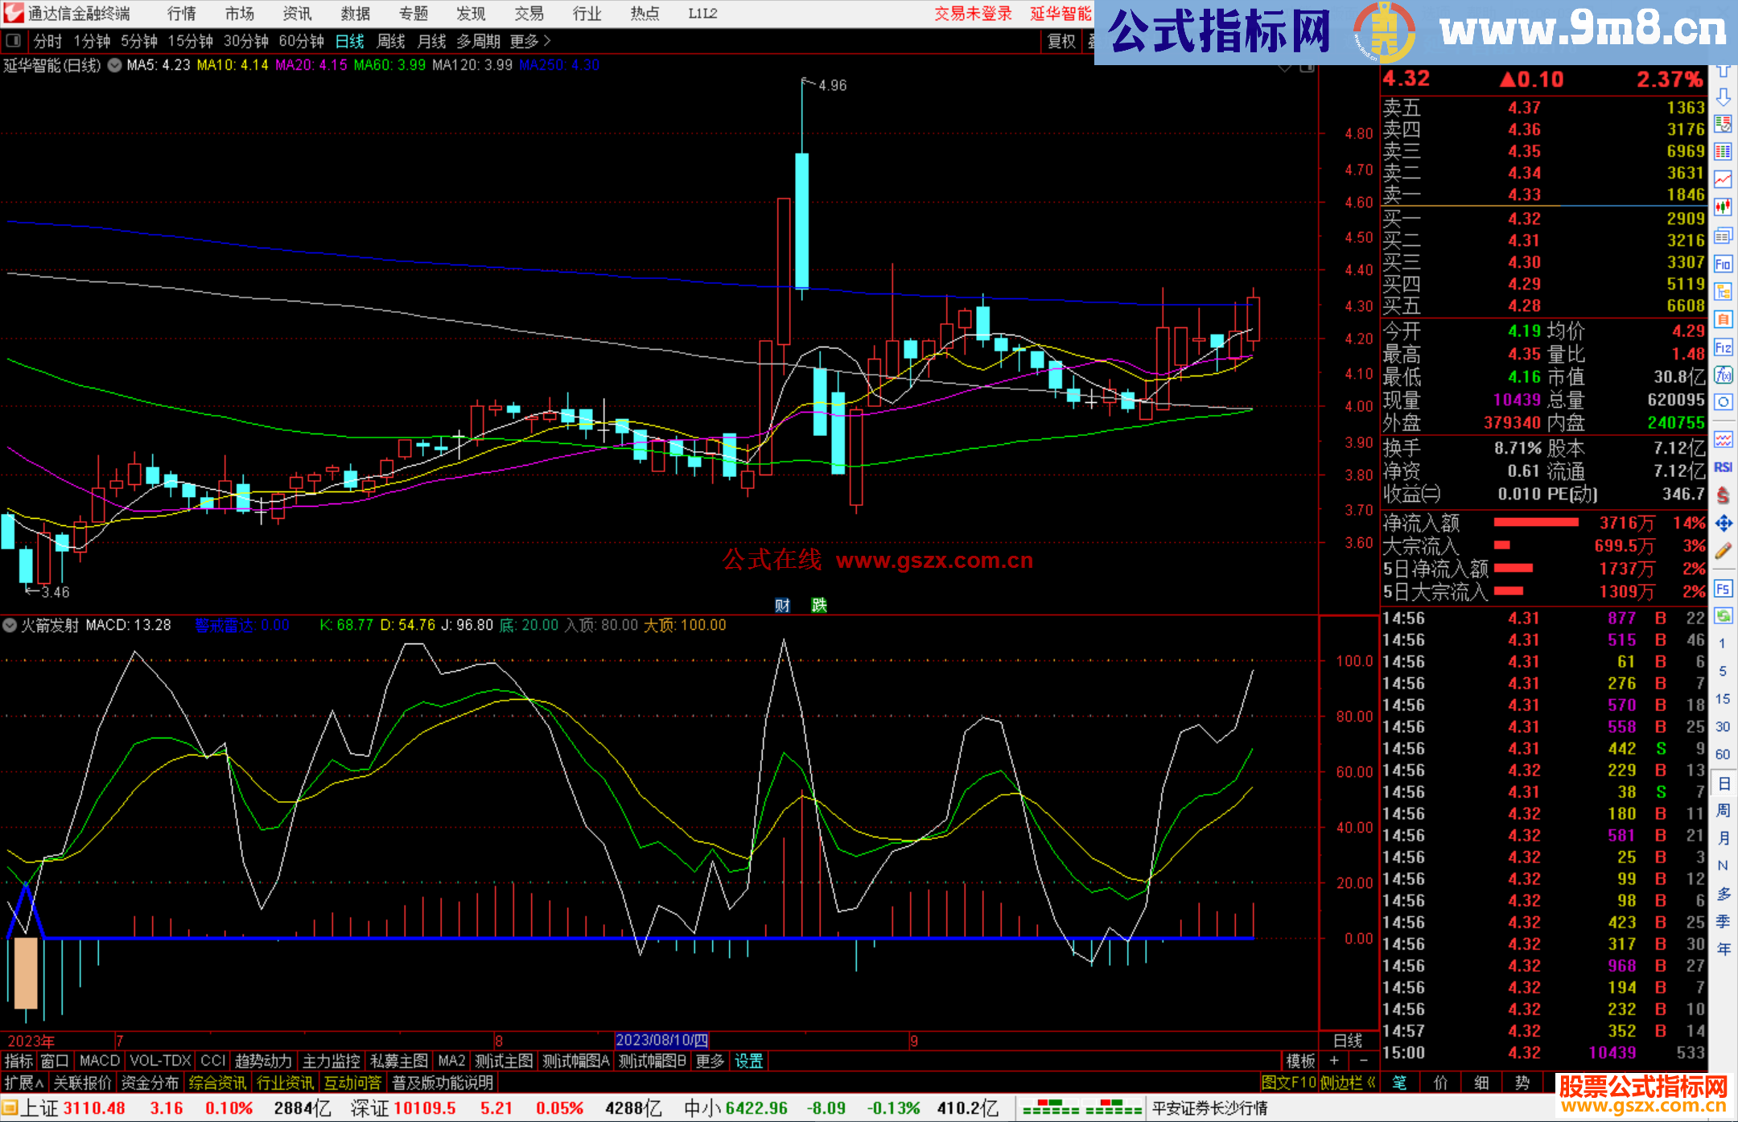Expand the 更多 periods dropdown

tap(530, 41)
